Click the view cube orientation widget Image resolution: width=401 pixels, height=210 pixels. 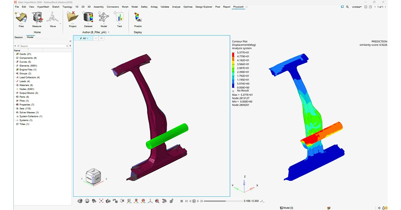93,176
